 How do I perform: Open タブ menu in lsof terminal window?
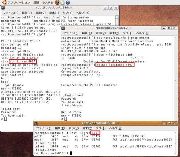pos(101,128)
